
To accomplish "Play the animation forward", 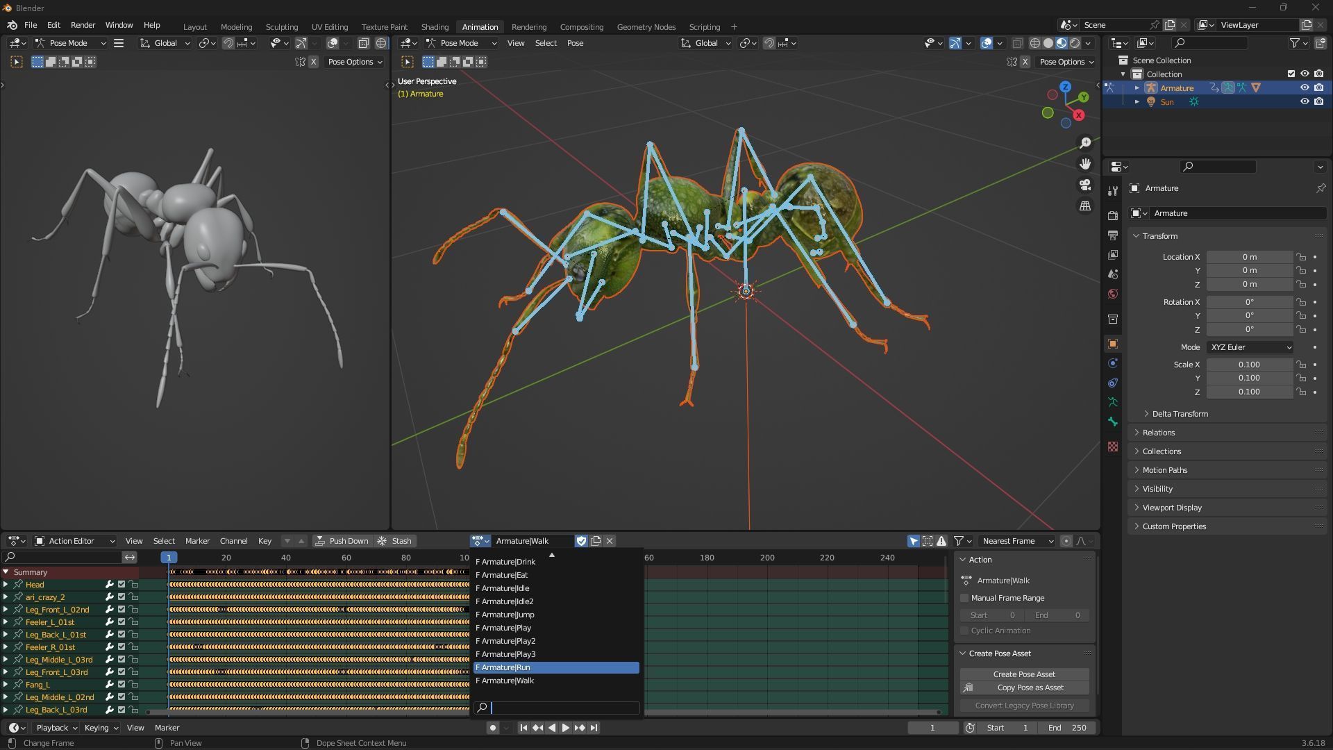I will click(x=565, y=728).
